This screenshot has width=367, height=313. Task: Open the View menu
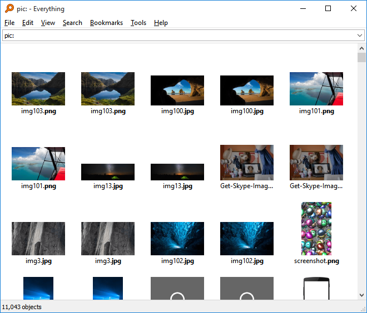[x=48, y=23]
